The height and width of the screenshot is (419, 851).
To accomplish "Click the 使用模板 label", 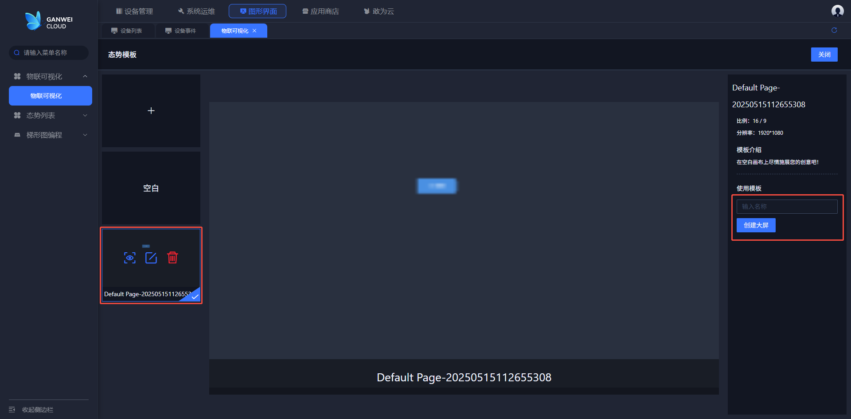I will pyautogui.click(x=749, y=188).
